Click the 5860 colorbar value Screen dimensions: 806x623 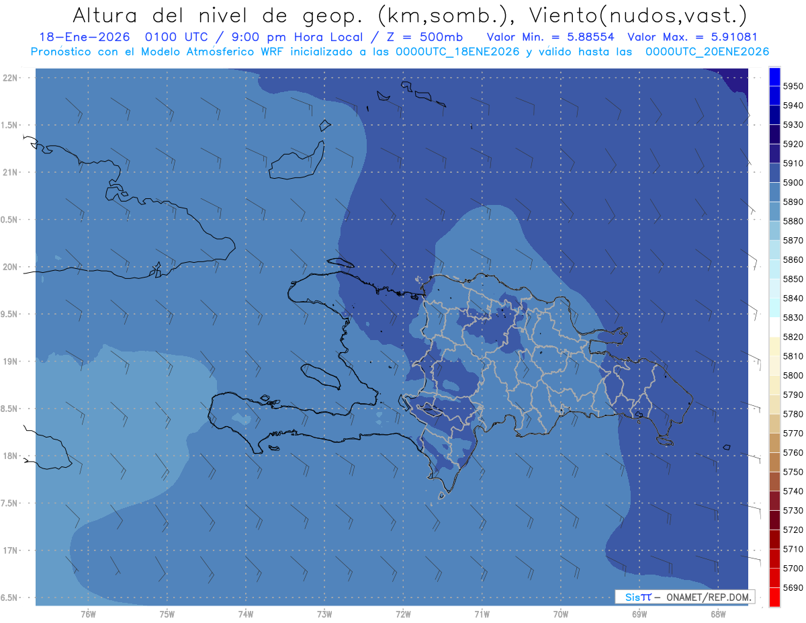(x=793, y=259)
